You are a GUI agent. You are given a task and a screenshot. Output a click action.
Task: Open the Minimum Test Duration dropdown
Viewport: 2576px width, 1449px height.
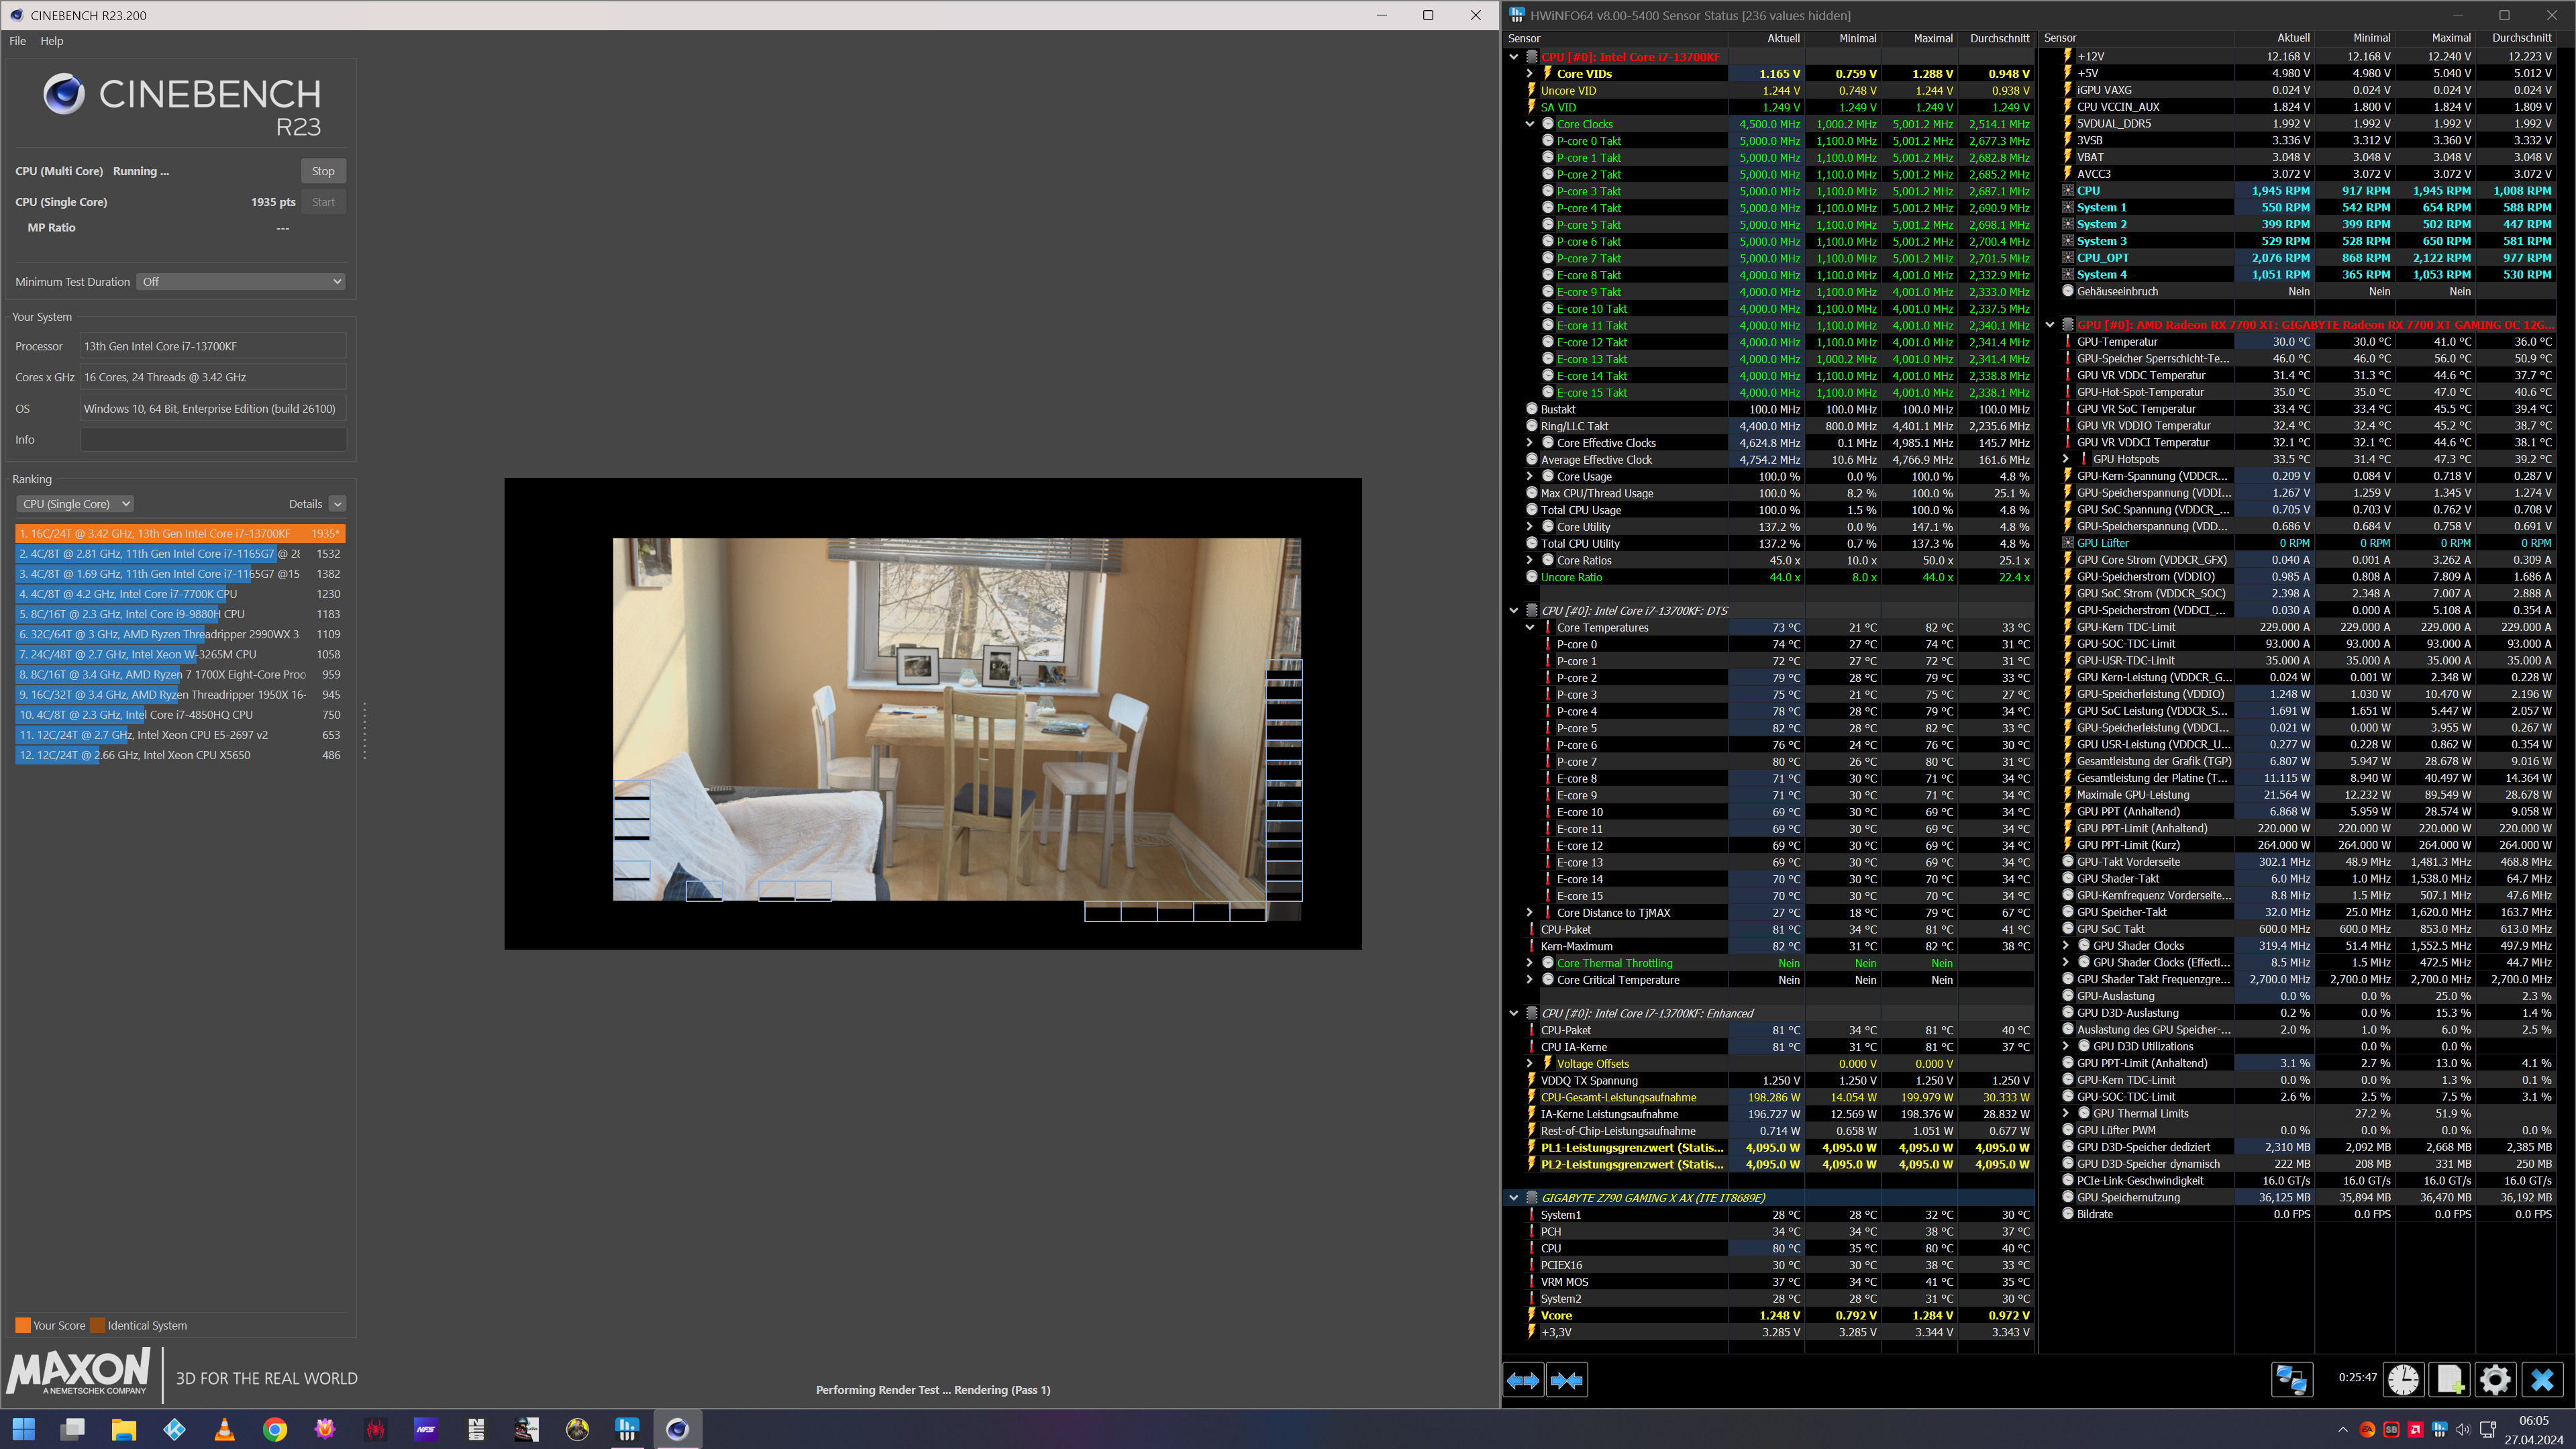pos(241,282)
